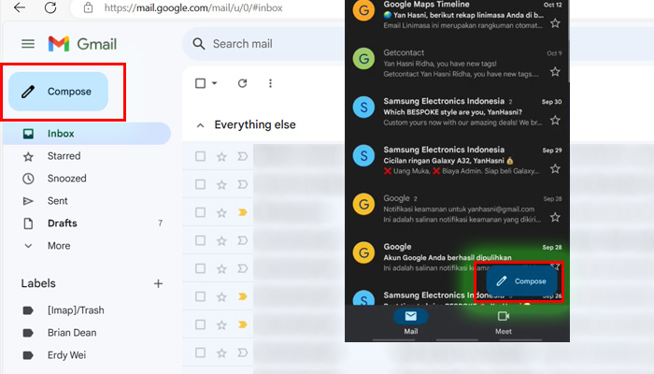Tick the select all checkbox
The height and width of the screenshot is (374, 654).
click(200, 83)
